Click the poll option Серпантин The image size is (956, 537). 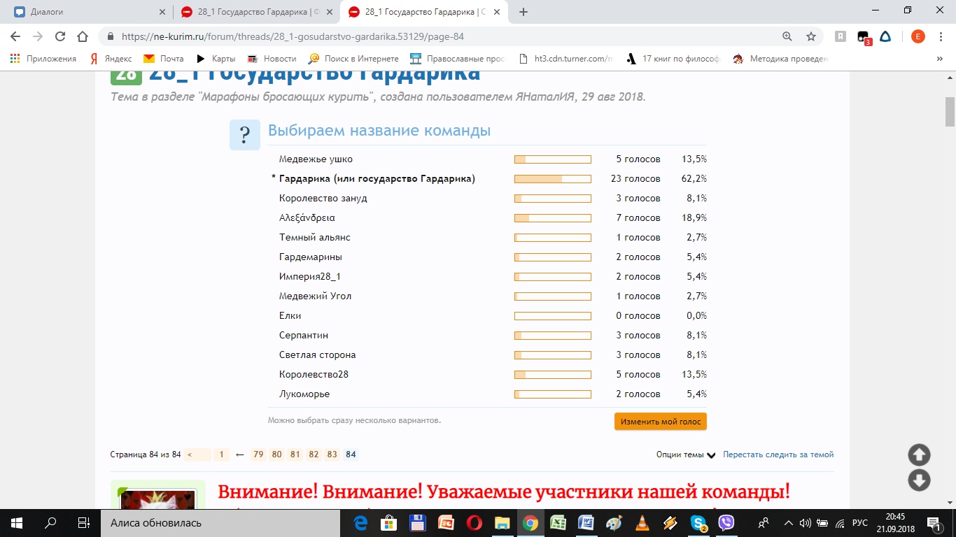click(x=304, y=336)
